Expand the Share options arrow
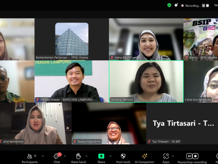Image resolution: width=218 pixels, height=164 pixels. (110, 156)
